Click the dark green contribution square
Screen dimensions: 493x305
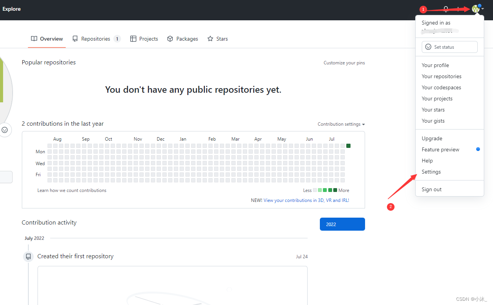348,146
